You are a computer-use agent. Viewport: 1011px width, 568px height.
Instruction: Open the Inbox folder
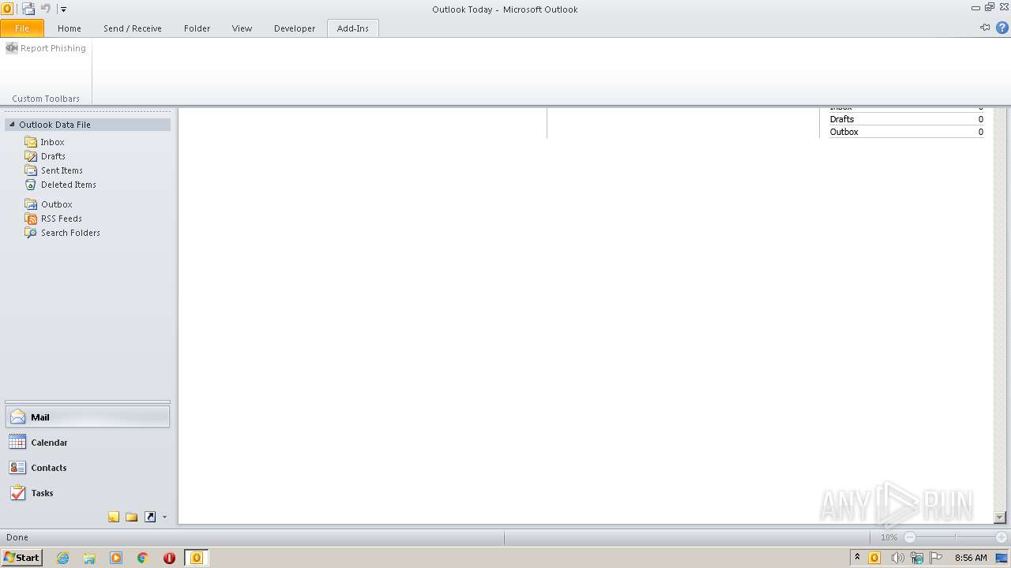[53, 142]
